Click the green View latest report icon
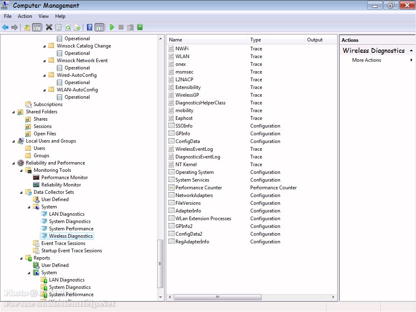The height and width of the screenshot is (312, 416). coord(140,27)
